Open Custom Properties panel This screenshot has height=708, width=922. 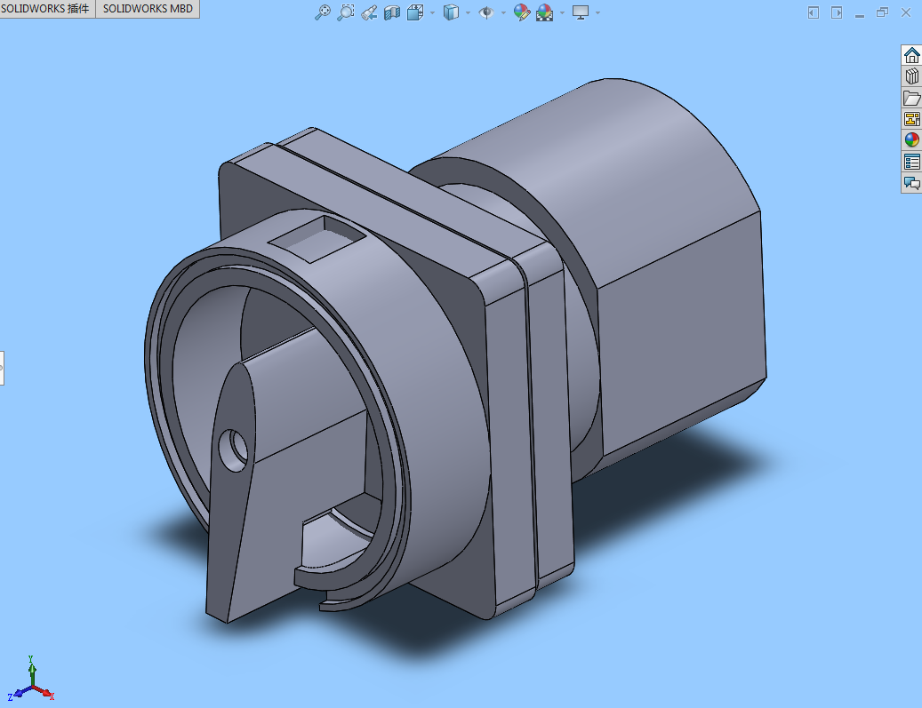coord(911,162)
